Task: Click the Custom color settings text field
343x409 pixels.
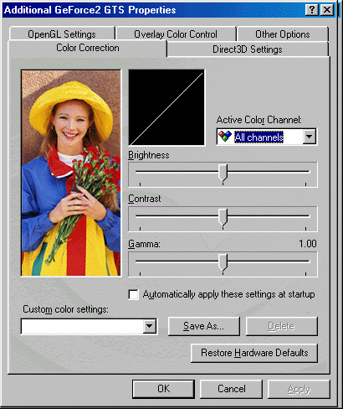Action: coord(82,326)
